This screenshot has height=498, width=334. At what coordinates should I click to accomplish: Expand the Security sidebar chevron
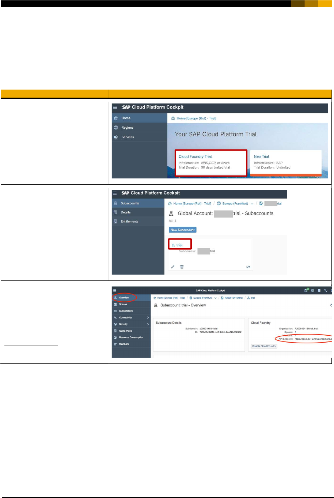point(148,324)
